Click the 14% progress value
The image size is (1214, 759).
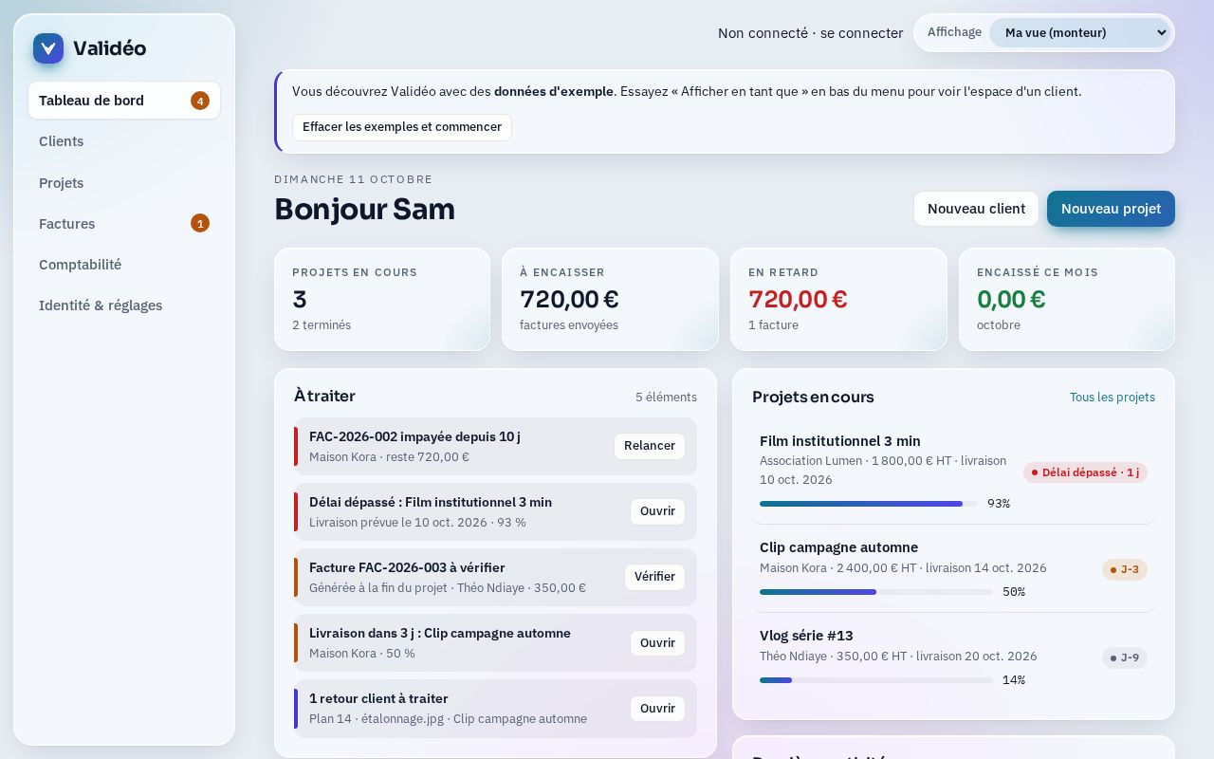point(1014,680)
